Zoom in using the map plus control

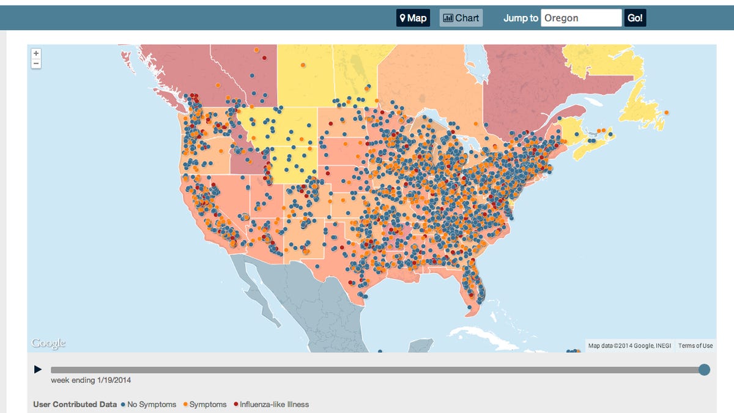(35, 54)
